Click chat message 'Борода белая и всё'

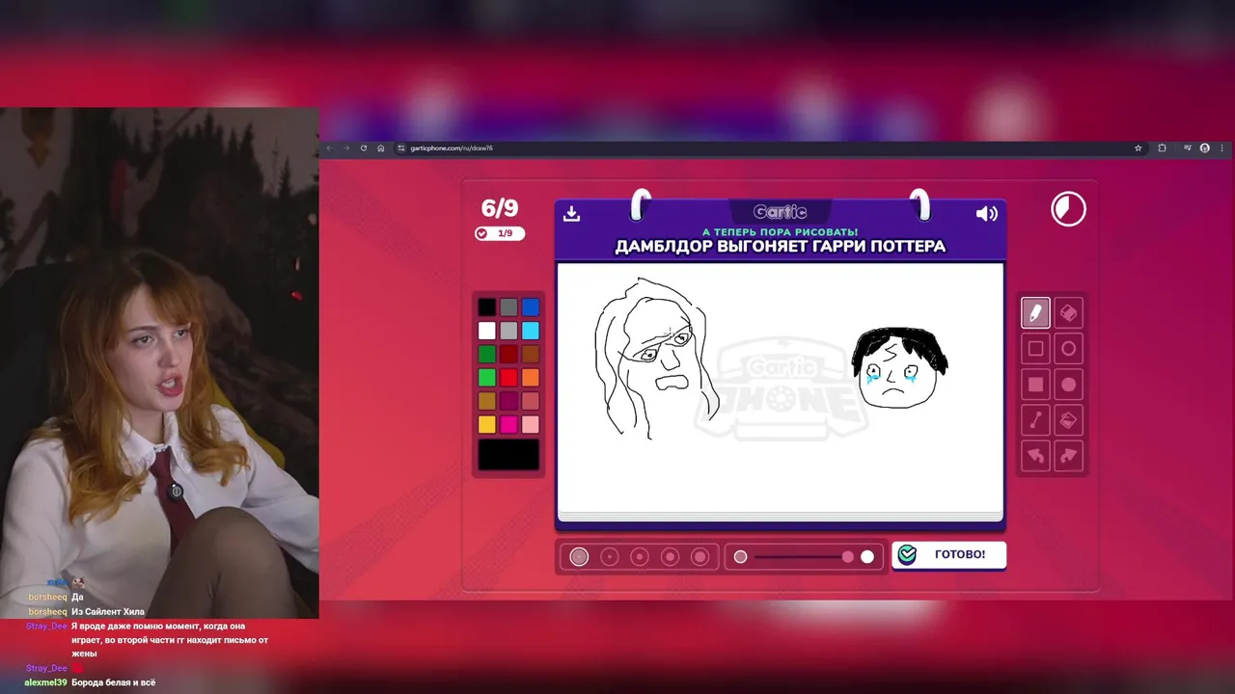(113, 682)
